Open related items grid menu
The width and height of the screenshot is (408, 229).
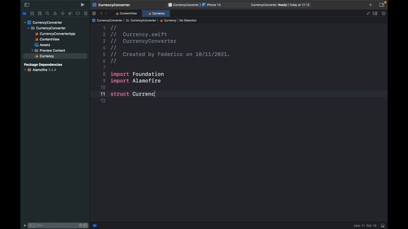coord(94,13)
